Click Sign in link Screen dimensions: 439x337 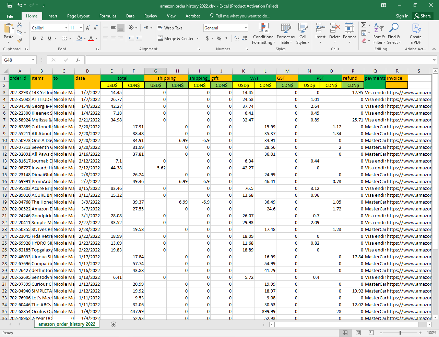point(402,16)
